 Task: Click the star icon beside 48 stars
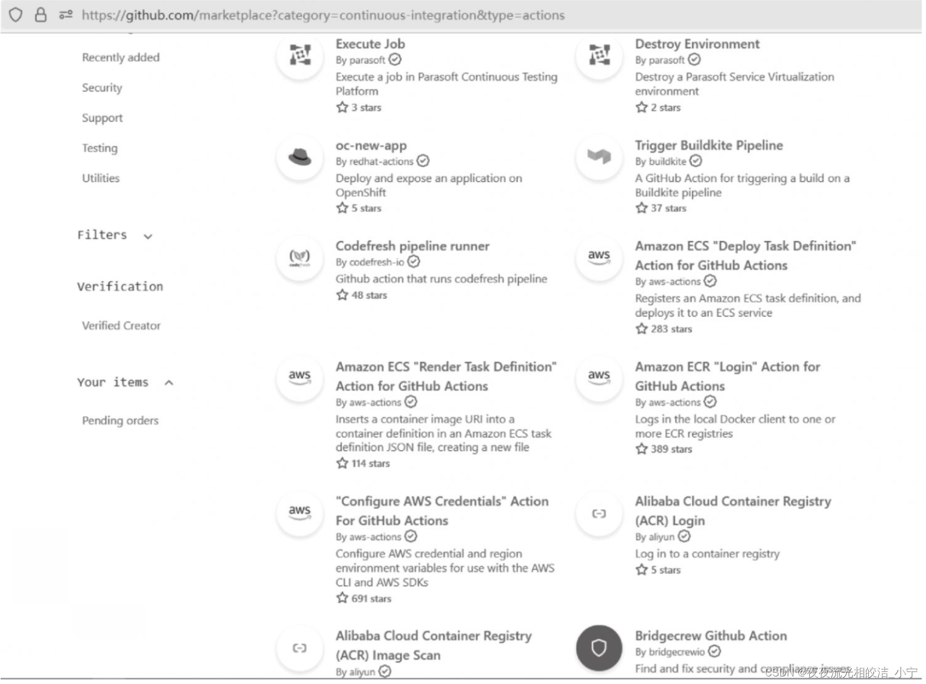pyautogui.click(x=342, y=295)
